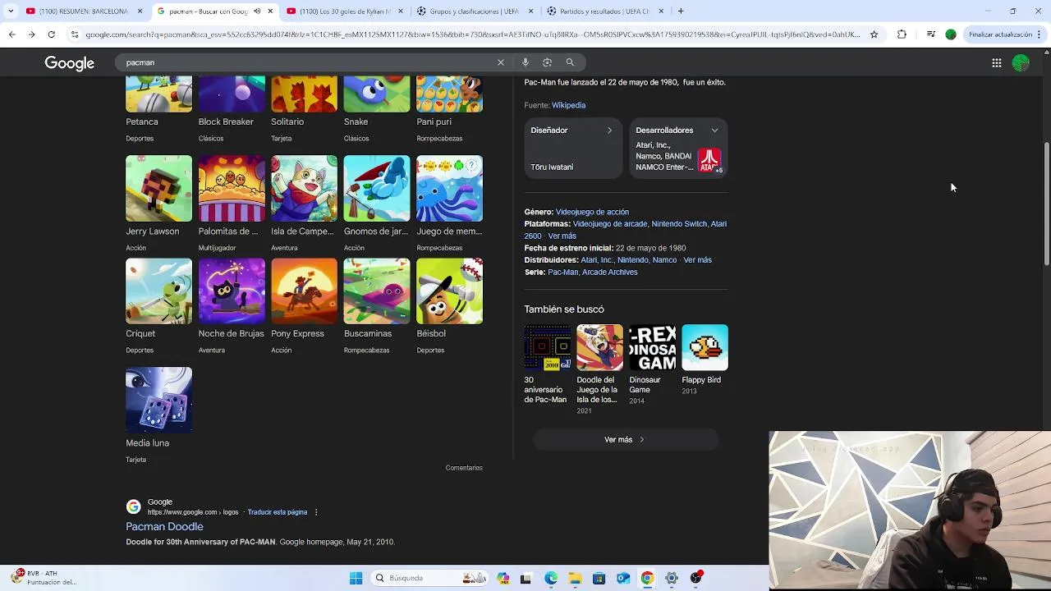1051x591 pixels.
Task: Expand the Diseñador card chevron
Action: click(x=609, y=131)
